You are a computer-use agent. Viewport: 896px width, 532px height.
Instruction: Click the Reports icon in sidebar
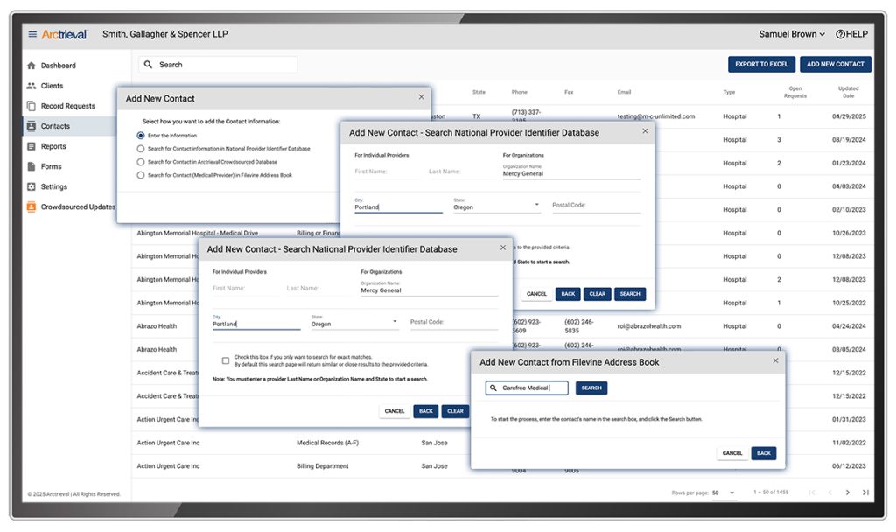31,146
